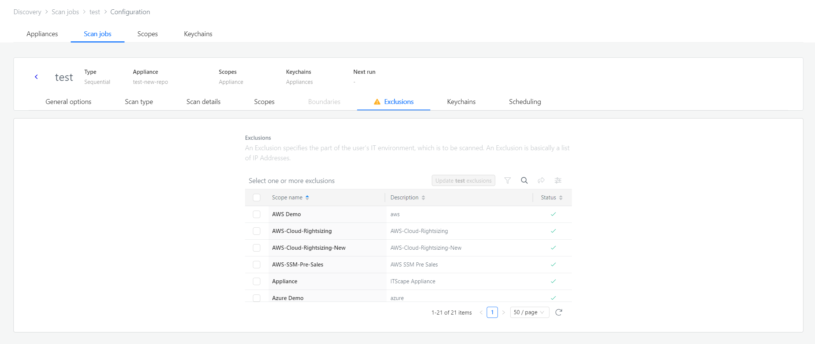Click the status checkmark for AWS Demo
Viewport: 815px width, 344px height.
(x=553, y=214)
